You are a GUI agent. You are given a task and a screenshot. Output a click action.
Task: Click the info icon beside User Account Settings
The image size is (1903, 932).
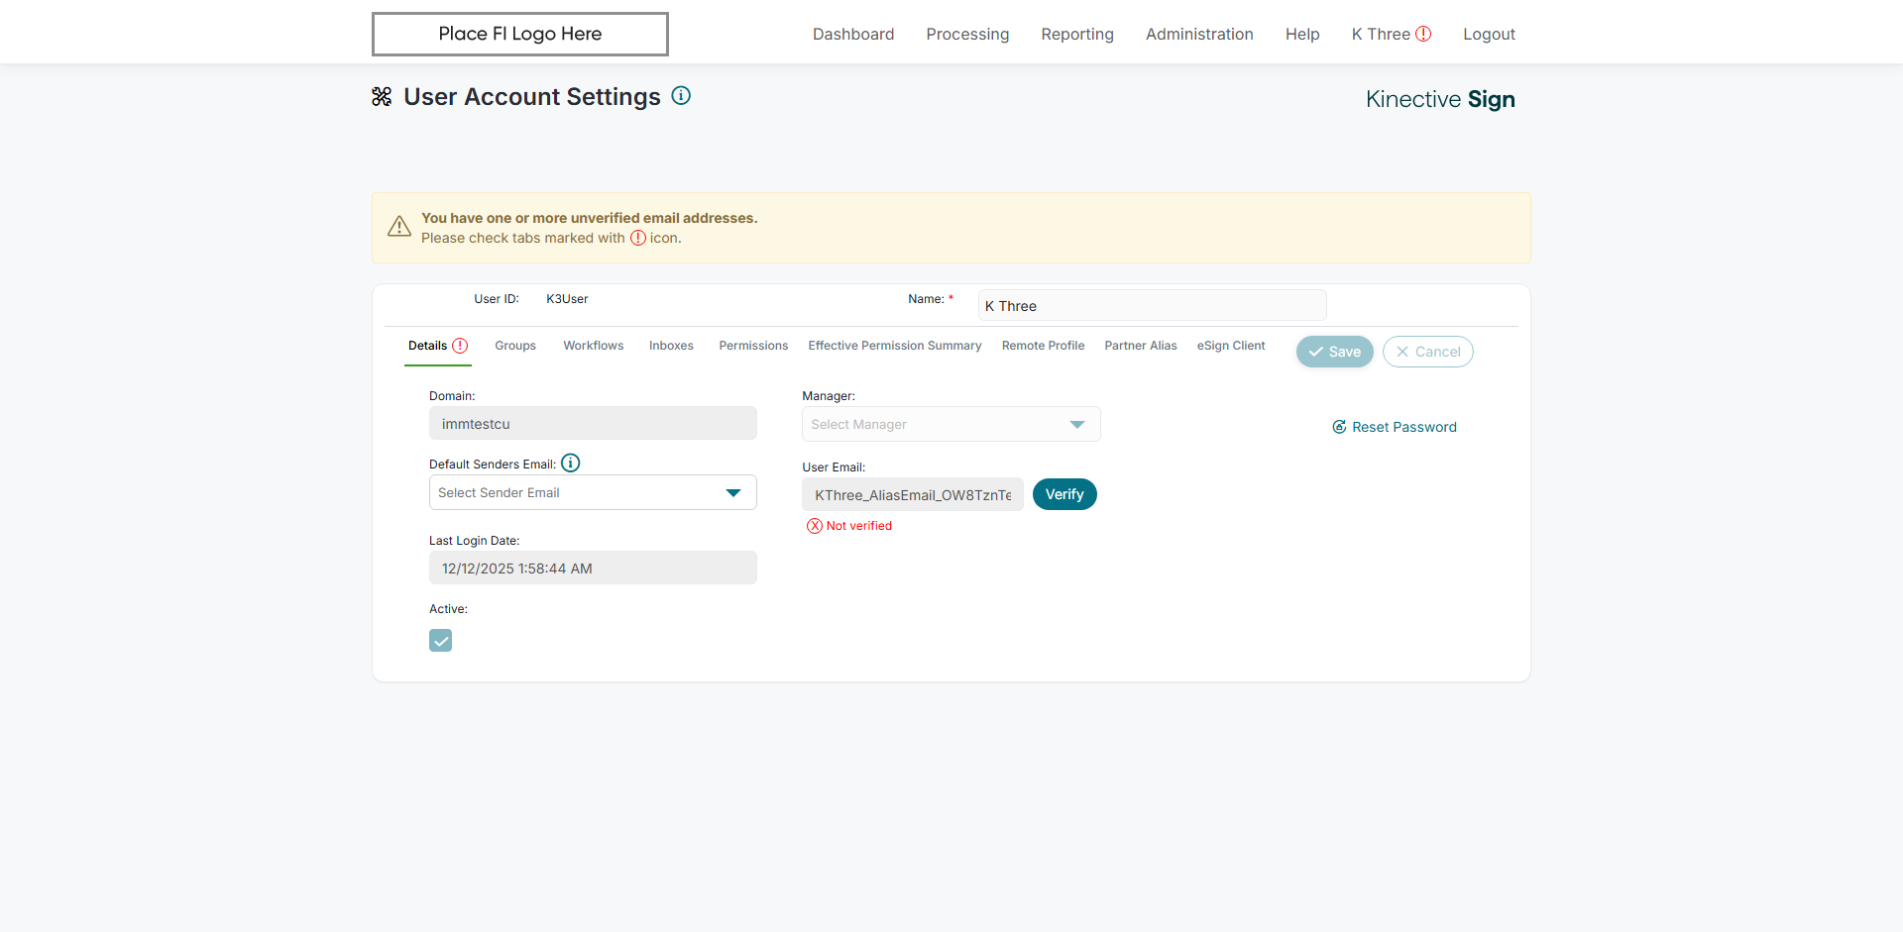(x=681, y=96)
